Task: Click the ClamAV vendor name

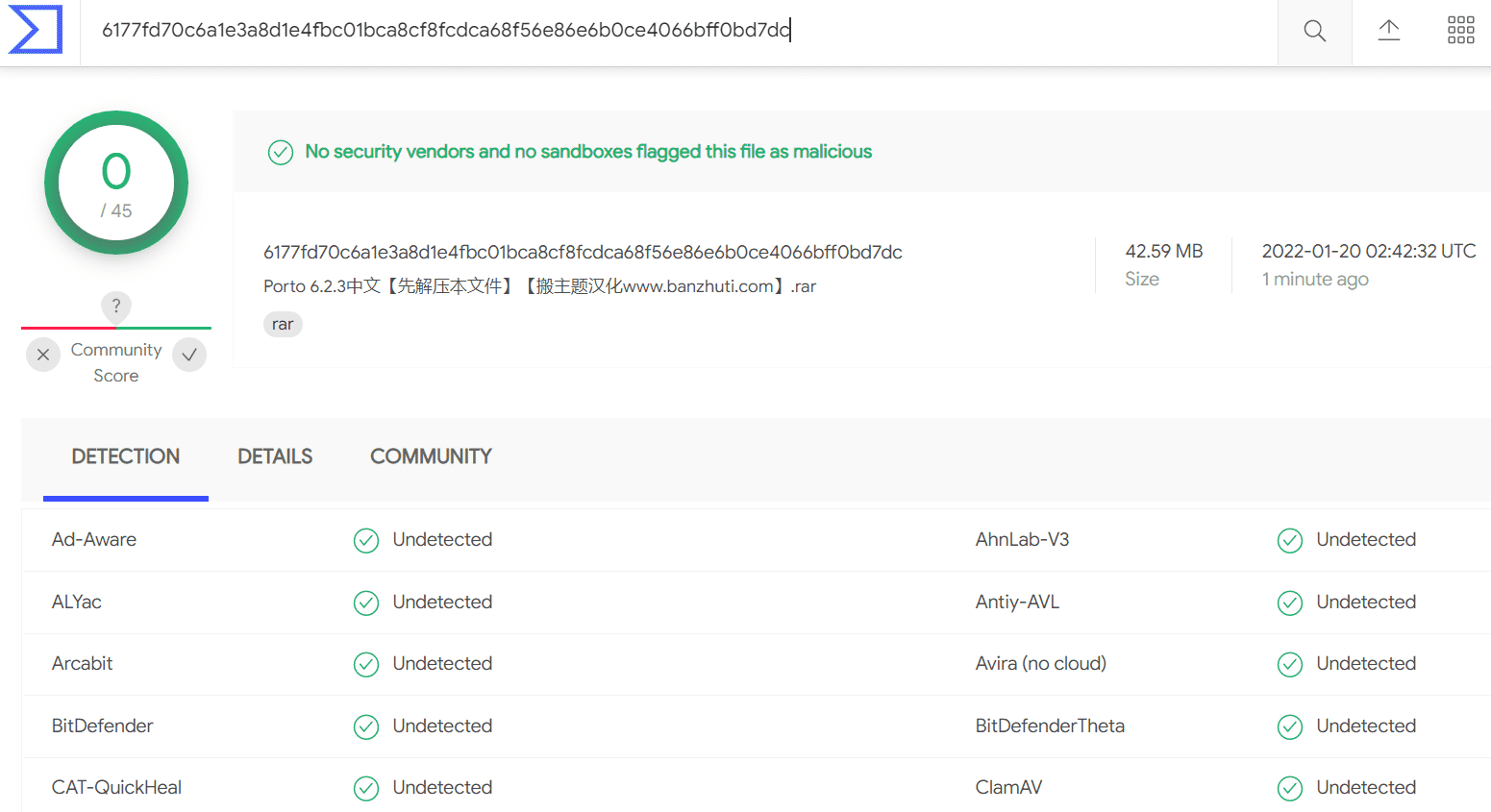Action: pos(1008,787)
